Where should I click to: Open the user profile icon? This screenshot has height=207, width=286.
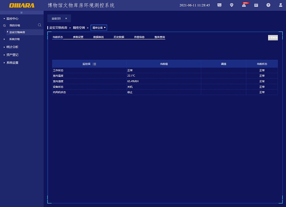(280, 5)
